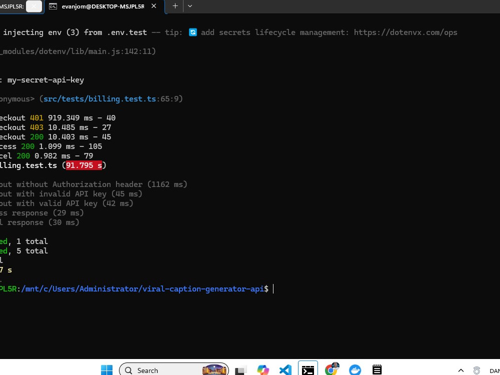Open Google Chrome from the taskbar
This screenshot has height=375, width=500.
click(x=331, y=369)
